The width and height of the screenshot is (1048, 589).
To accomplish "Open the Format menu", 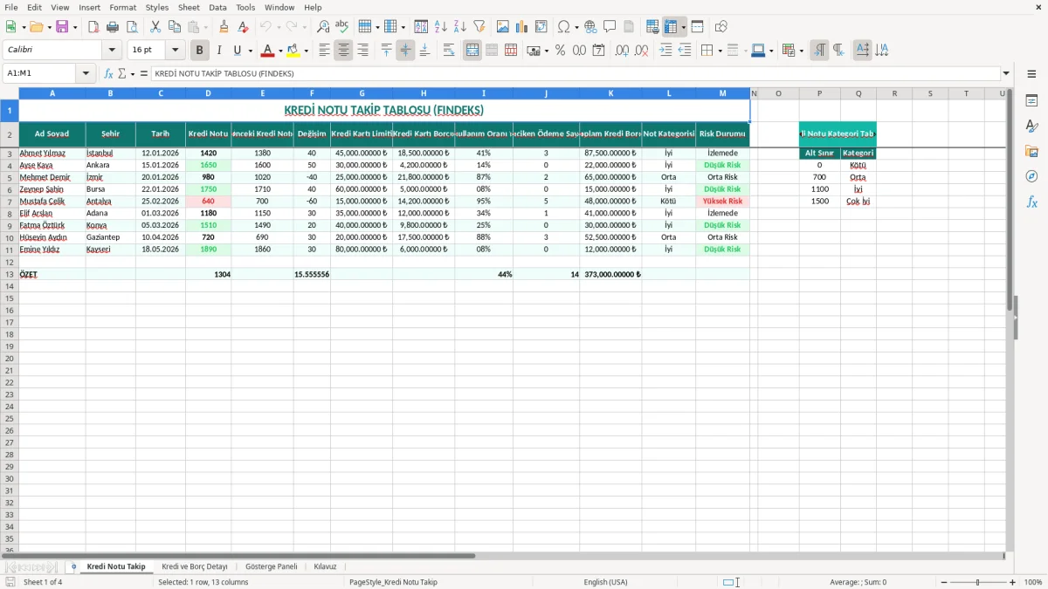I will tap(122, 7).
